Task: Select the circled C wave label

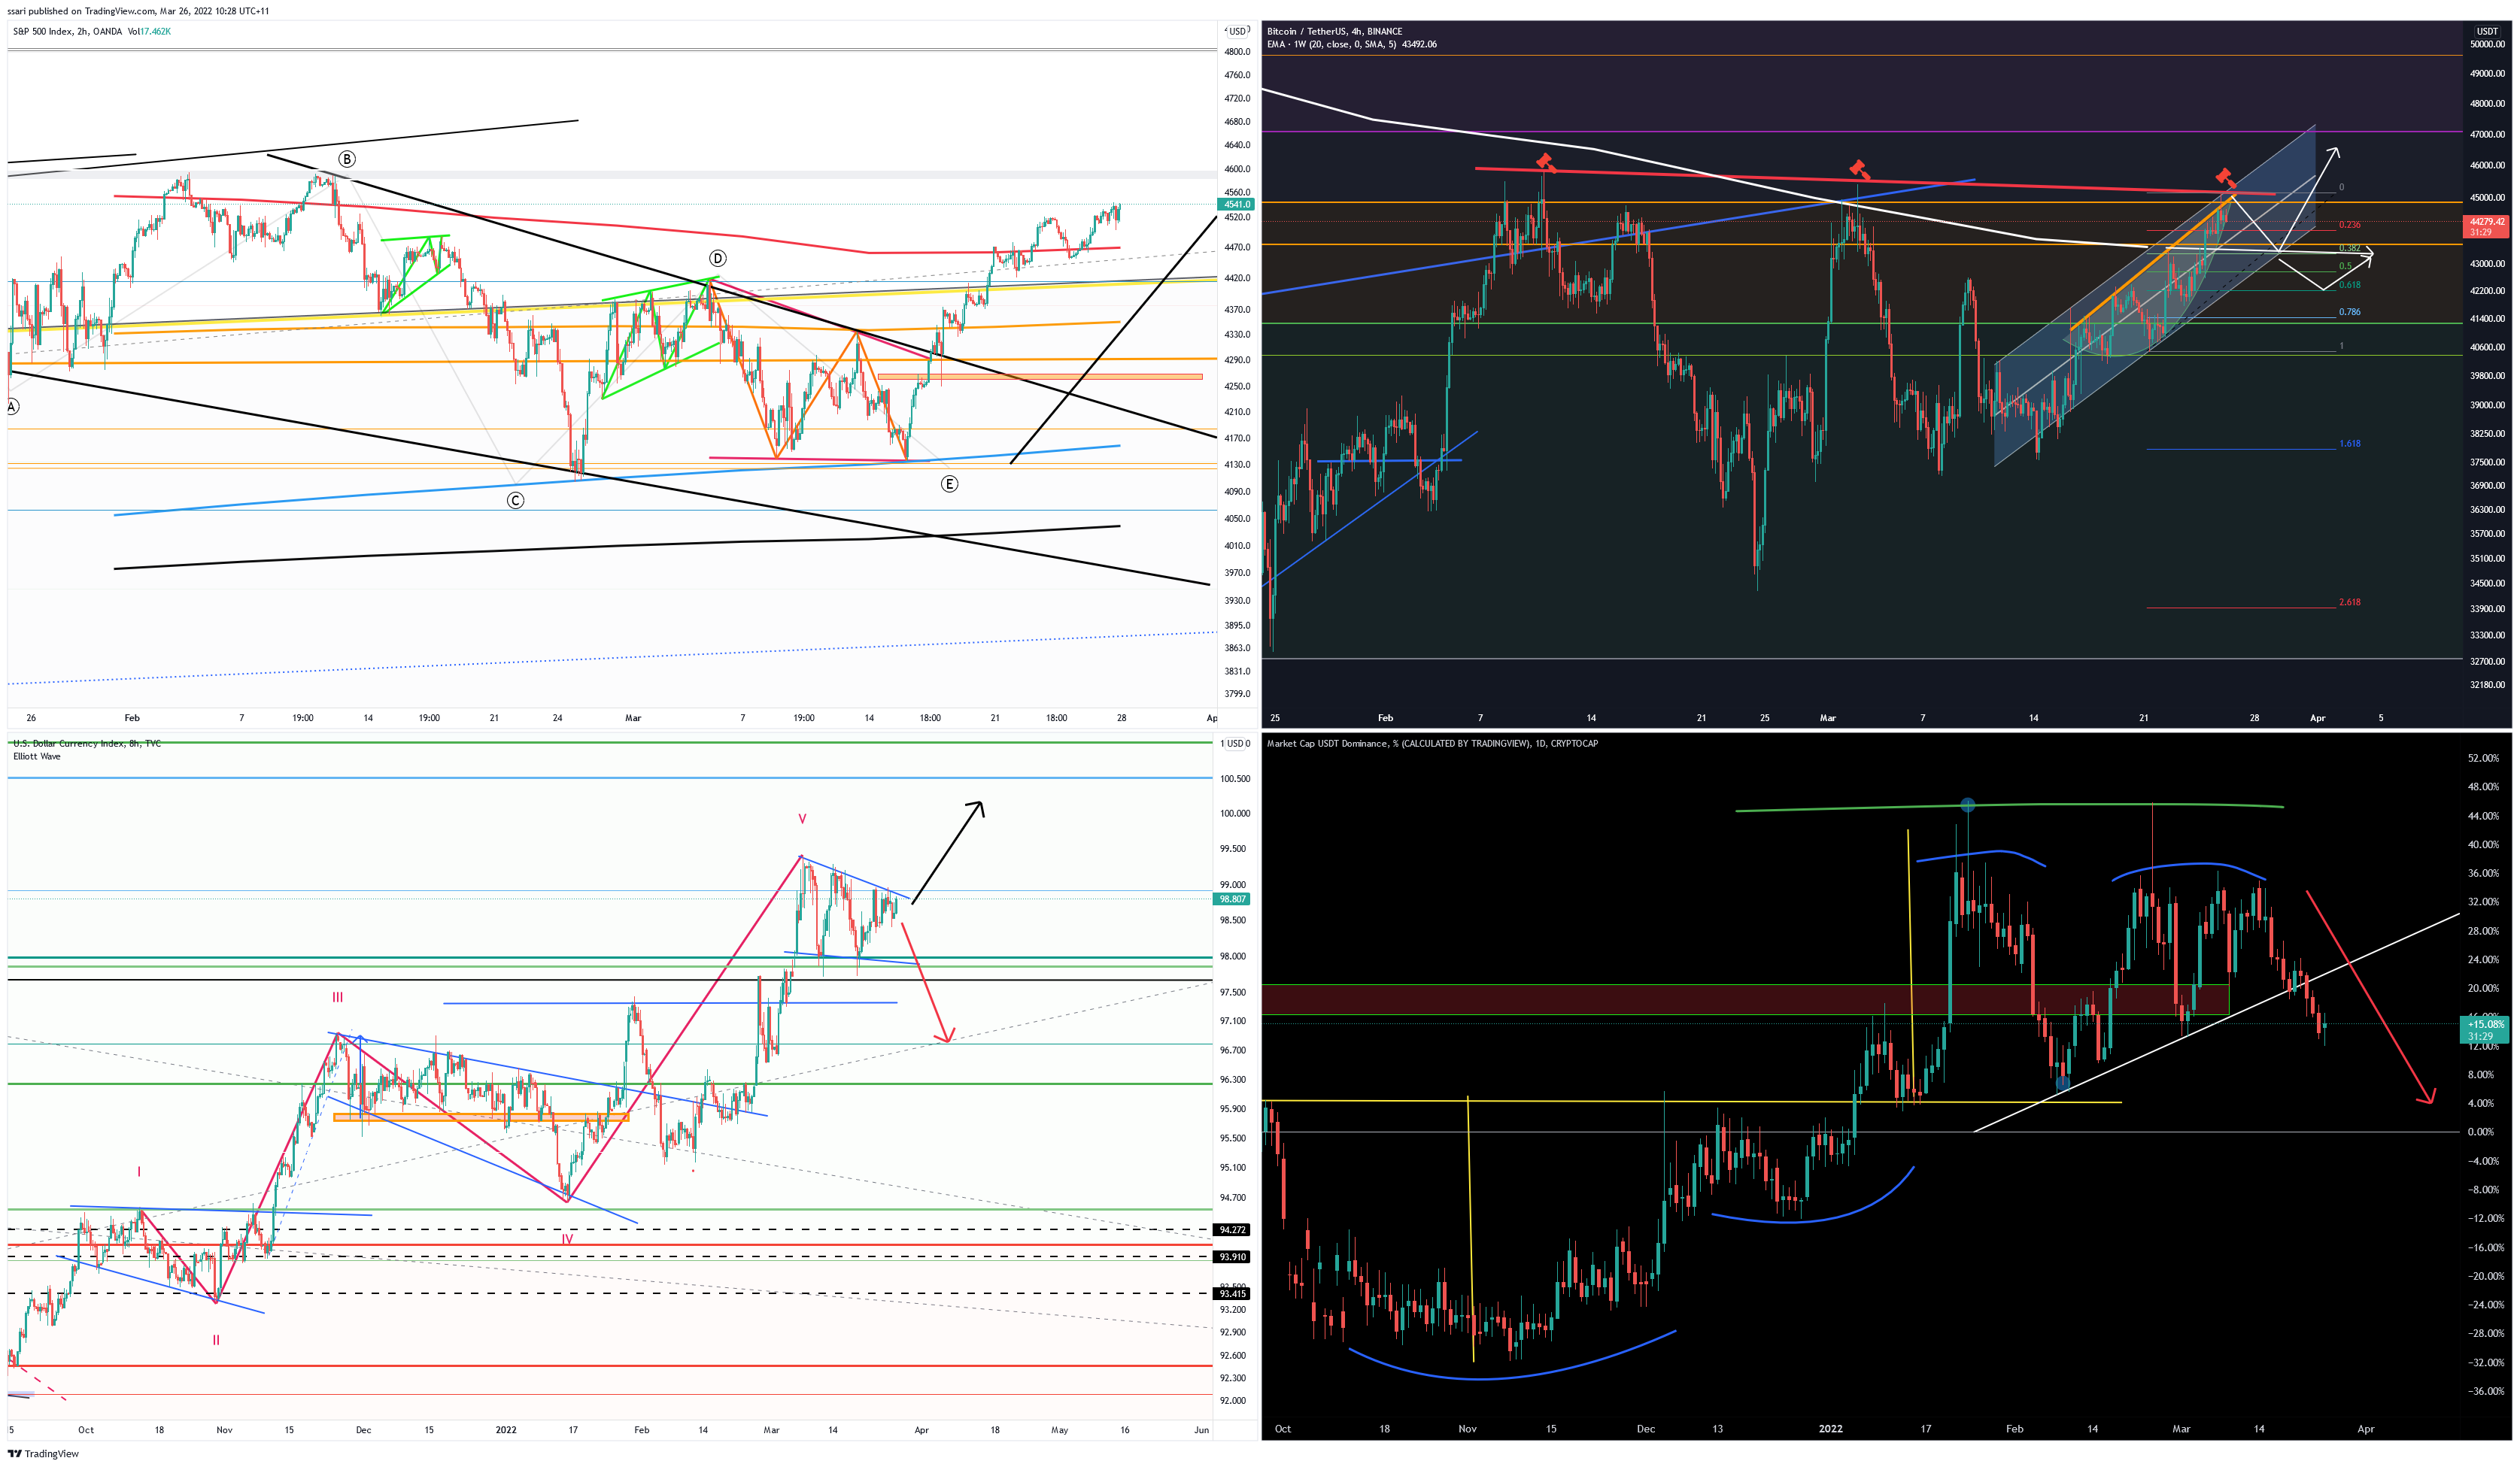Action: (515, 500)
